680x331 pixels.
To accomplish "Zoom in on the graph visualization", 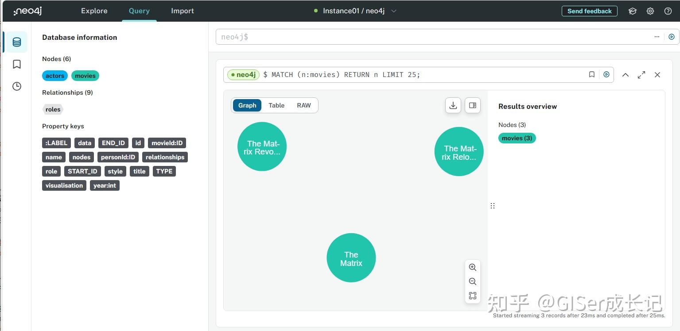I will tap(472, 267).
